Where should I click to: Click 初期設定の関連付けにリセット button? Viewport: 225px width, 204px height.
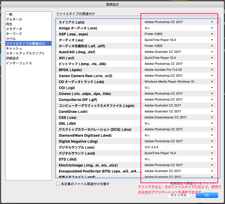click(193, 183)
